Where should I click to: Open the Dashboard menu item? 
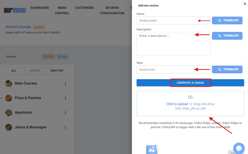point(39,8)
